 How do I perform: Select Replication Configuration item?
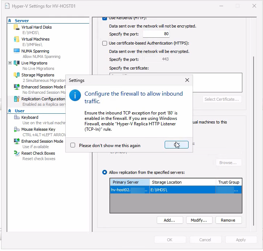43,99
